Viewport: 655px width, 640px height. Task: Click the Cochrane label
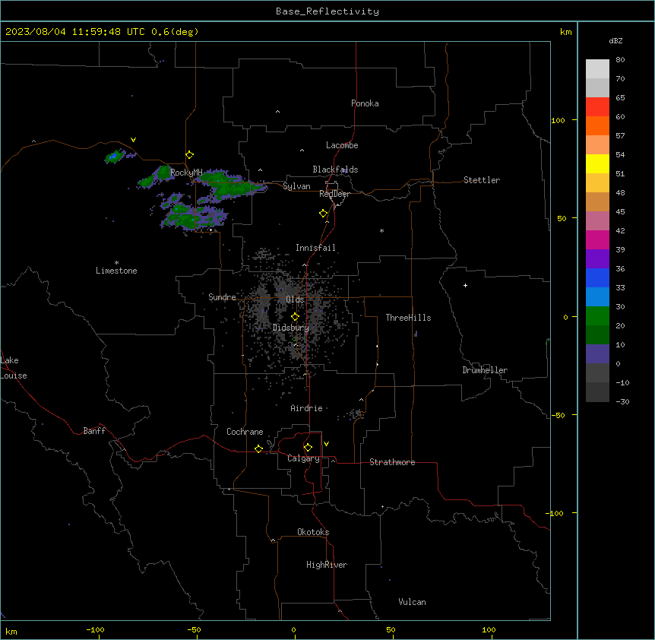245,432
